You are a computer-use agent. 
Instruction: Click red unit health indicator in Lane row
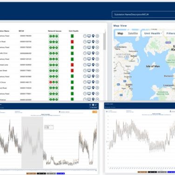point(72,65)
